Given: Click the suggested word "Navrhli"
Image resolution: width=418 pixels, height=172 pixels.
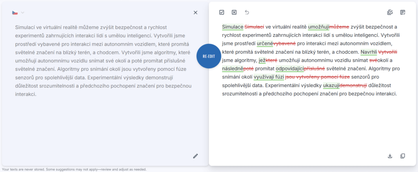Looking at the screenshot, I should (x=369, y=52).
